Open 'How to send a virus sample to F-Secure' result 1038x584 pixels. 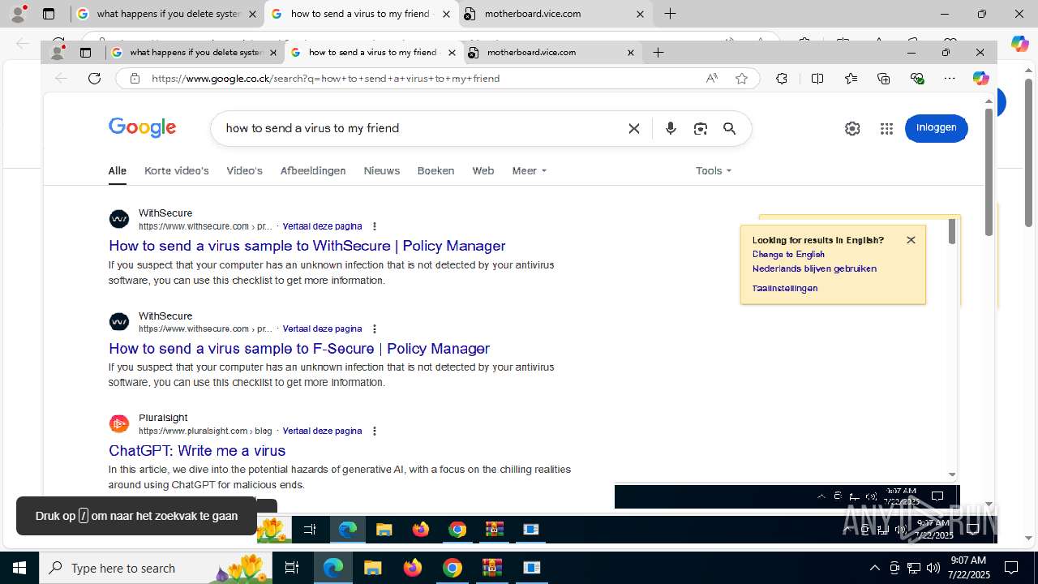pyautogui.click(x=299, y=349)
